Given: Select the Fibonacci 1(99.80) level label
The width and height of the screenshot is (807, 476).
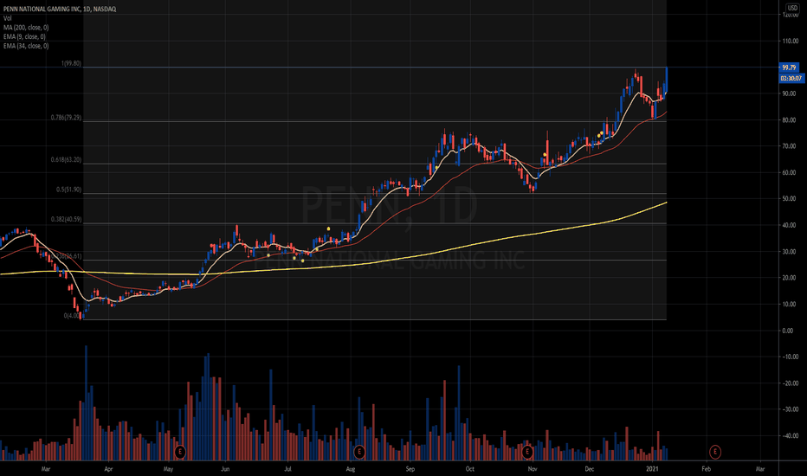Looking at the screenshot, I should (x=71, y=64).
